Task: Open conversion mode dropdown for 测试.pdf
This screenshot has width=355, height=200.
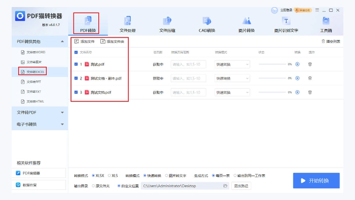Action: click(232, 64)
